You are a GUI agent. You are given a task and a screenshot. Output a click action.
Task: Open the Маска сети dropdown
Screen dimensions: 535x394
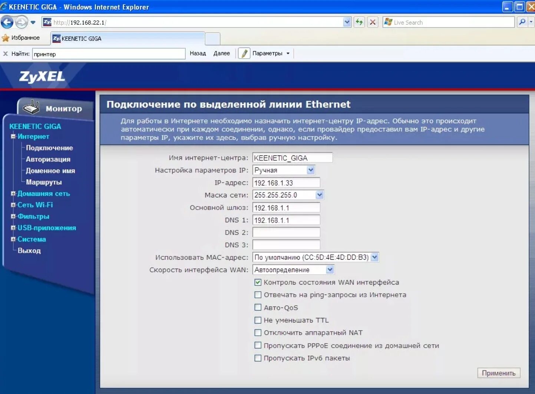288,195
